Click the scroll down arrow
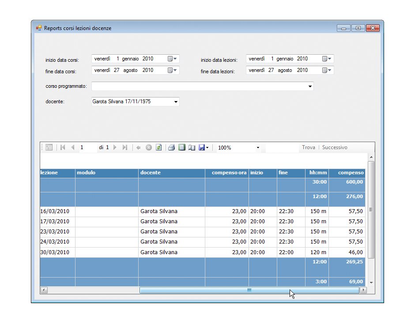 [x=371, y=283]
